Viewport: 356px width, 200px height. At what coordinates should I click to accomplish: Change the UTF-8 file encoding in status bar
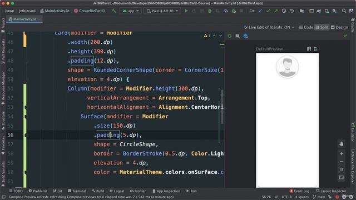286,197
